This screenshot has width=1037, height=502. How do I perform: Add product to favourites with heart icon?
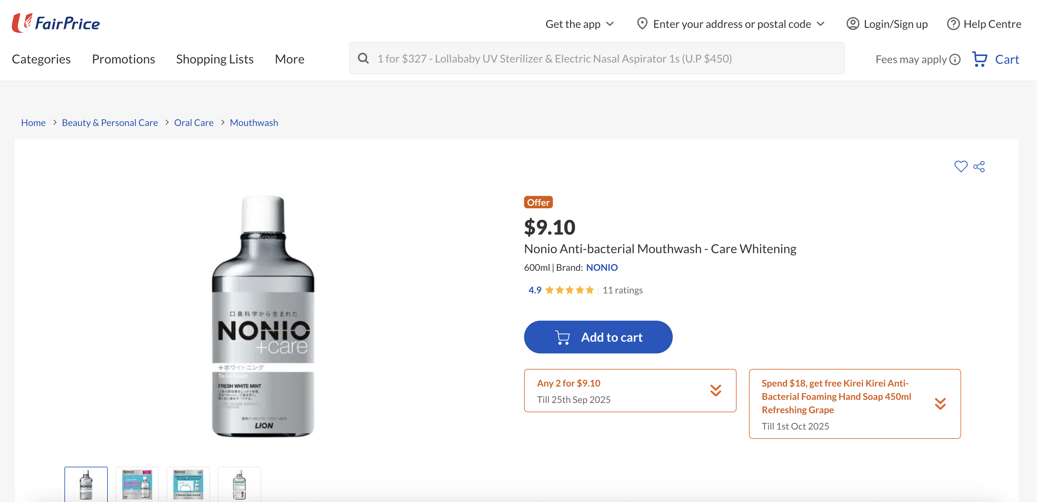(960, 166)
